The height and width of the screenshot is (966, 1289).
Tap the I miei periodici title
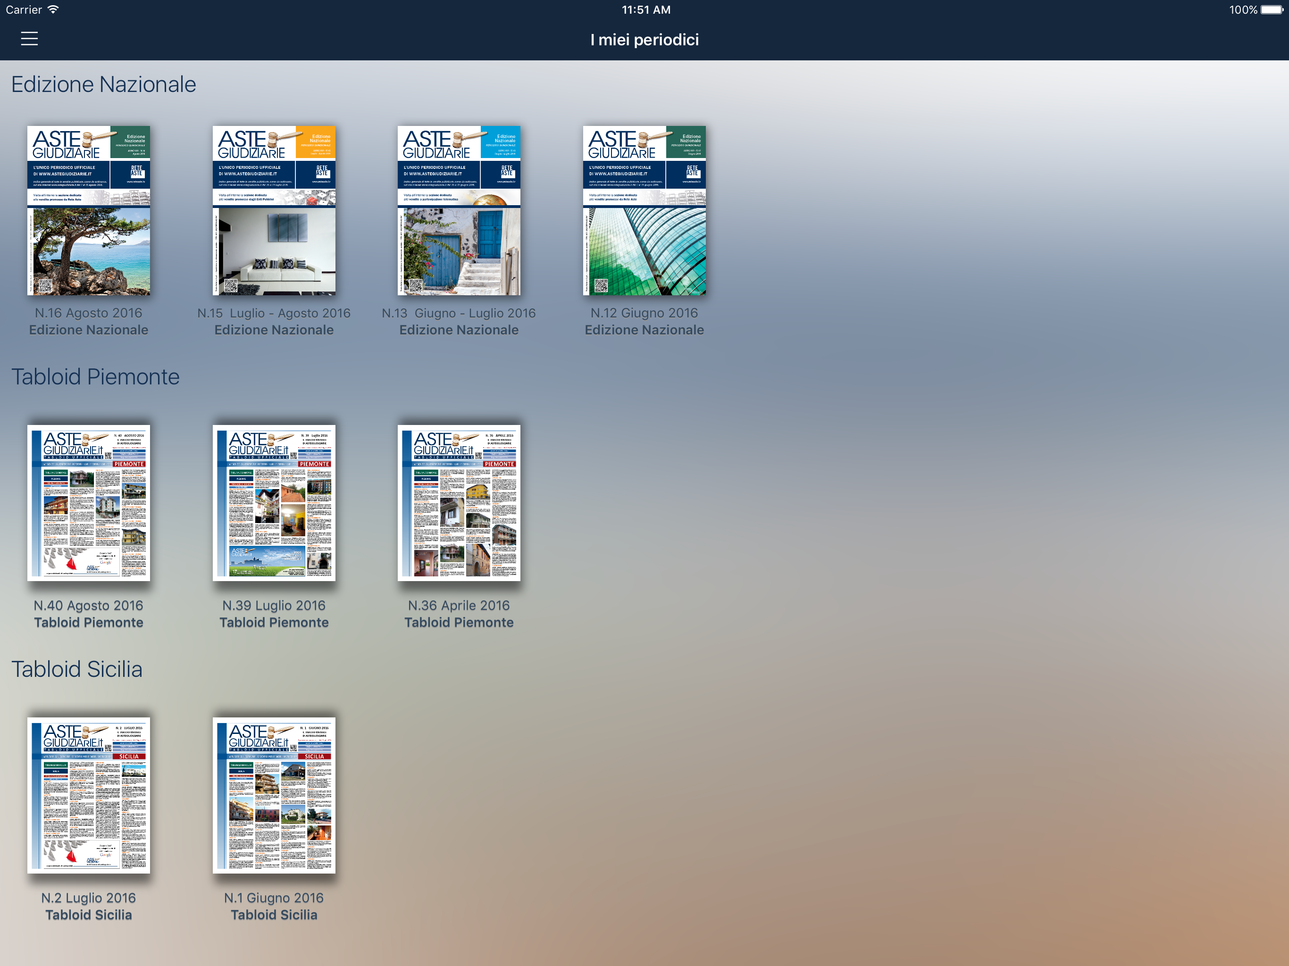point(644,40)
